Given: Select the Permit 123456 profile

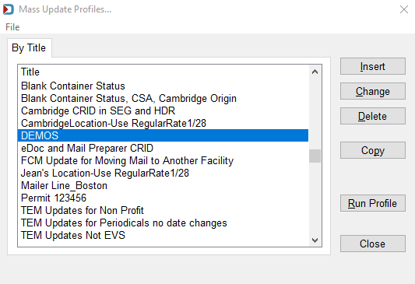Looking at the screenshot, I should [163, 198].
